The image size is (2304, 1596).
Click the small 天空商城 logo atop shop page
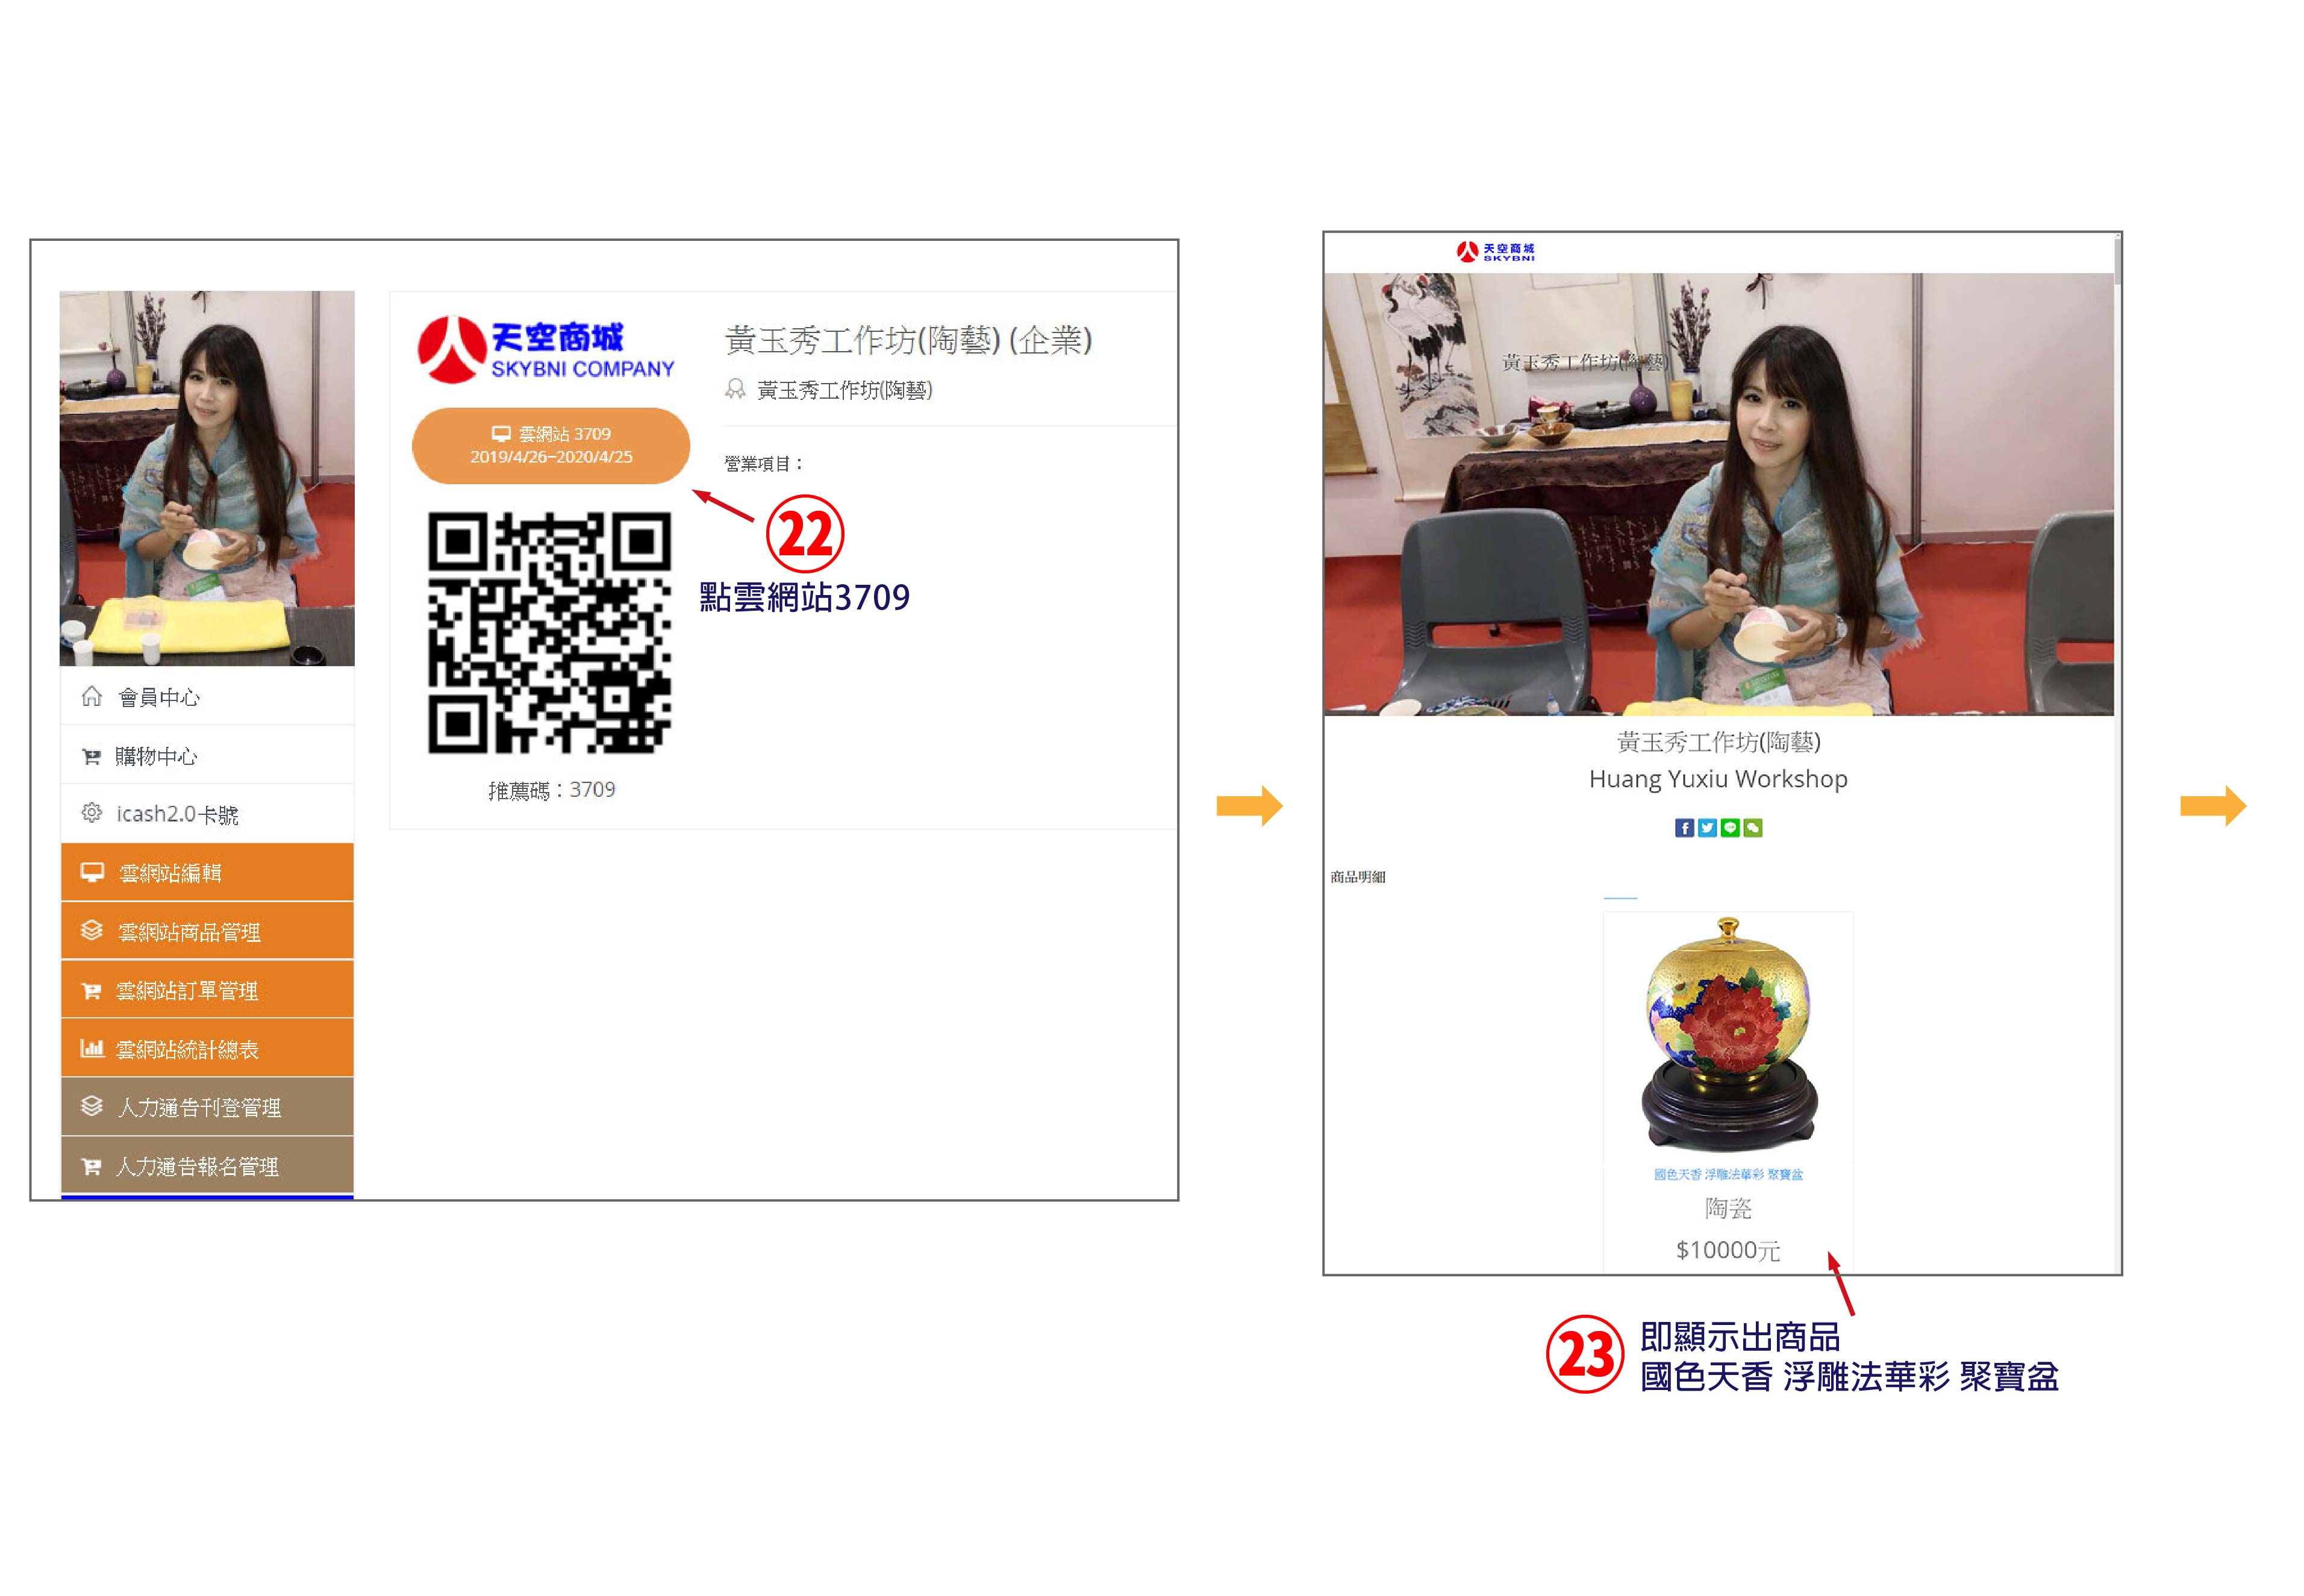pyautogui.click(x=1495, y=251)
